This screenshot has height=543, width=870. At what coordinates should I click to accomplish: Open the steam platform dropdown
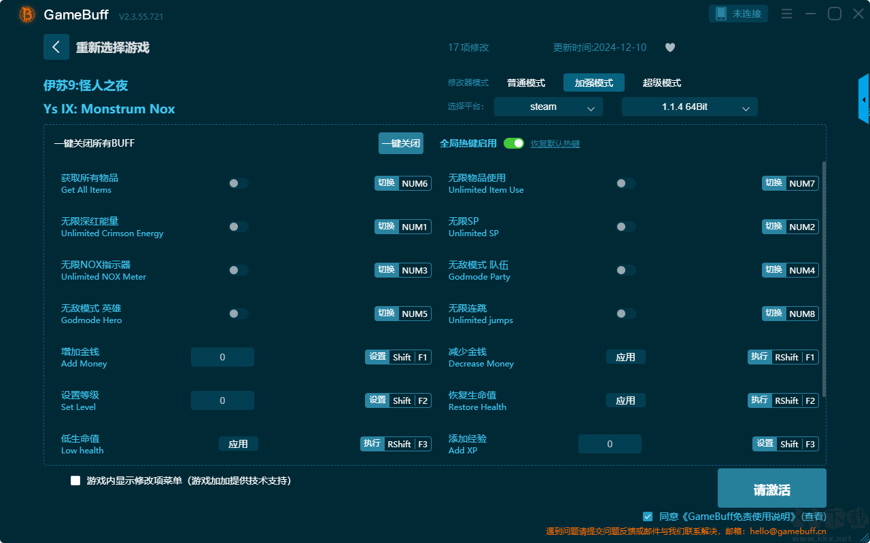tap(549, 107)
